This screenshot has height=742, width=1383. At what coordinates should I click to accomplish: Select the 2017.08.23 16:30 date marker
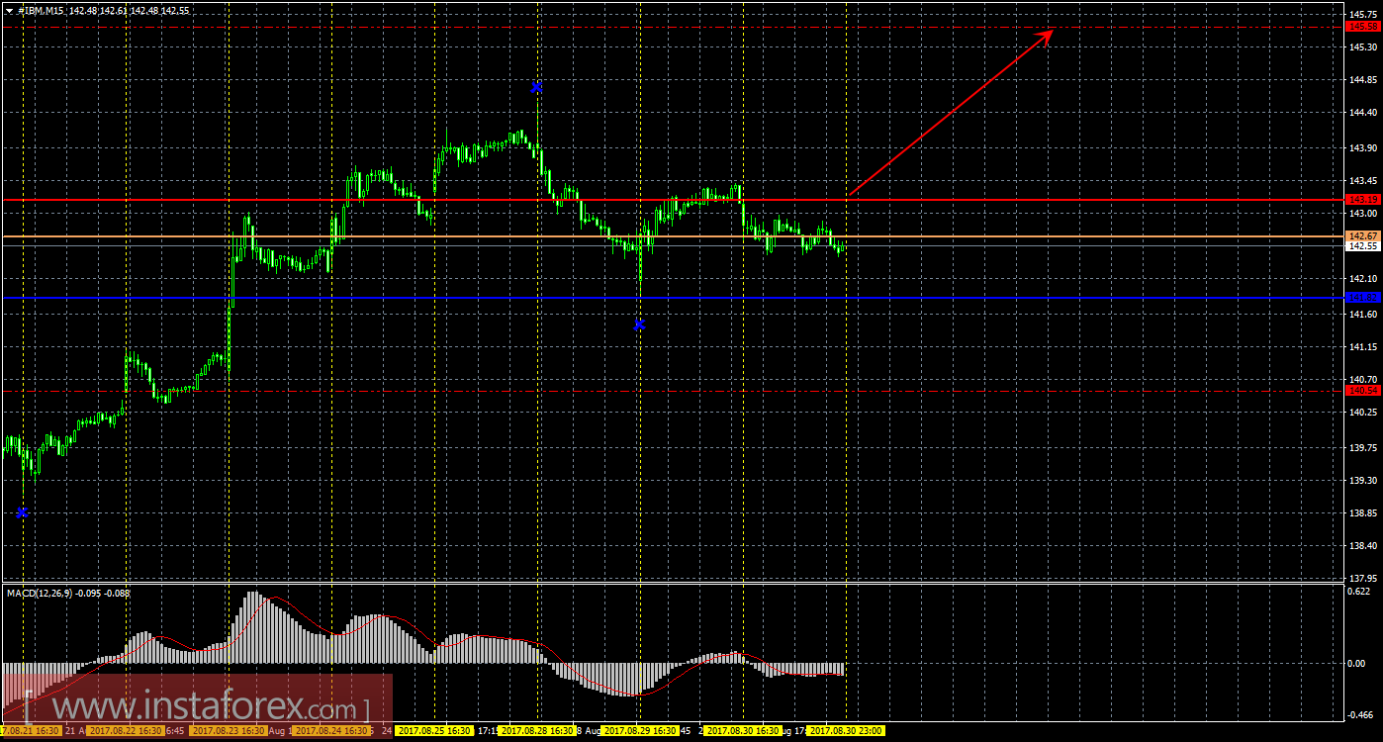click(x=229, y=731)
